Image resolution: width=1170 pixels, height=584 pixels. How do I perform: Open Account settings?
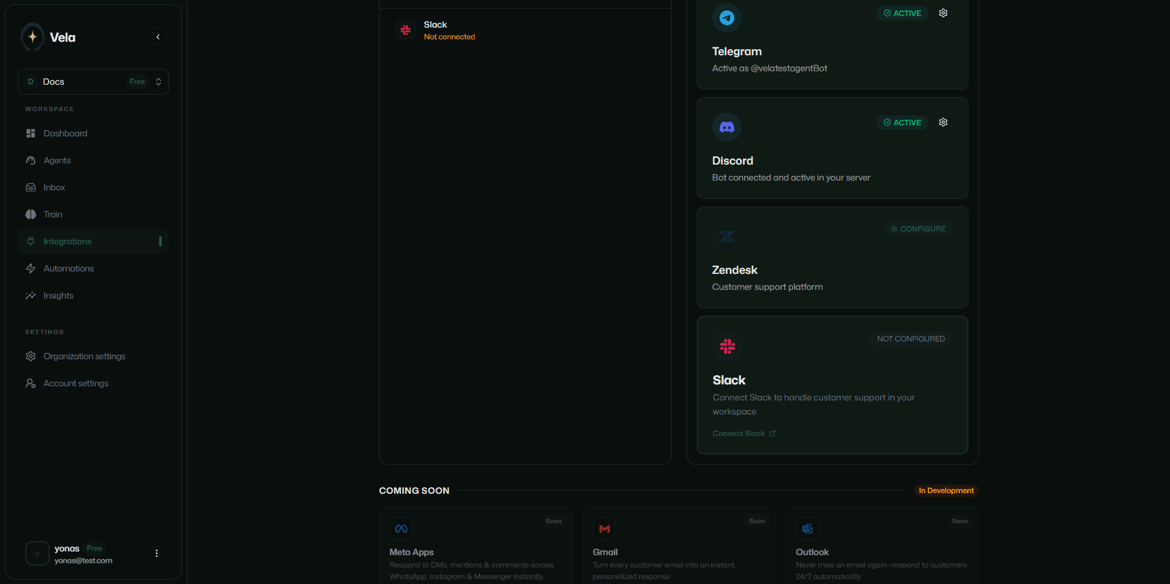(93, 383)
